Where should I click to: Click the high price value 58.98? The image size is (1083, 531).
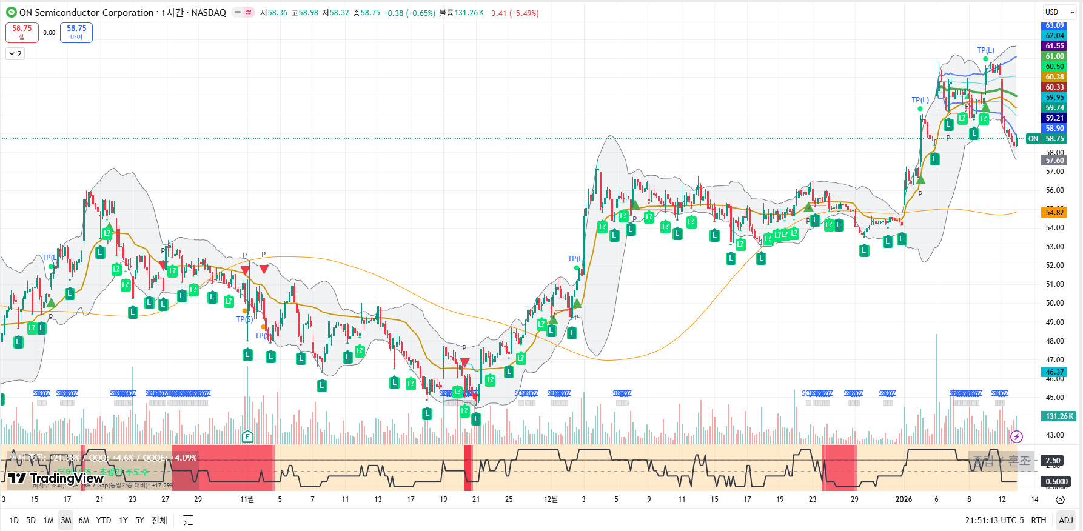click(308, 13)
